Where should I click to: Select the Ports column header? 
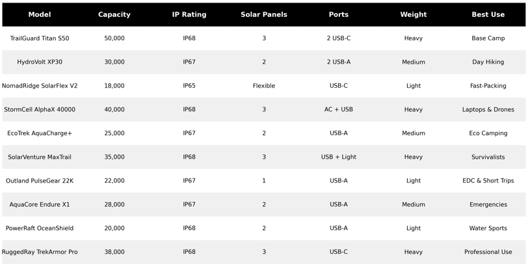[339, 14]
